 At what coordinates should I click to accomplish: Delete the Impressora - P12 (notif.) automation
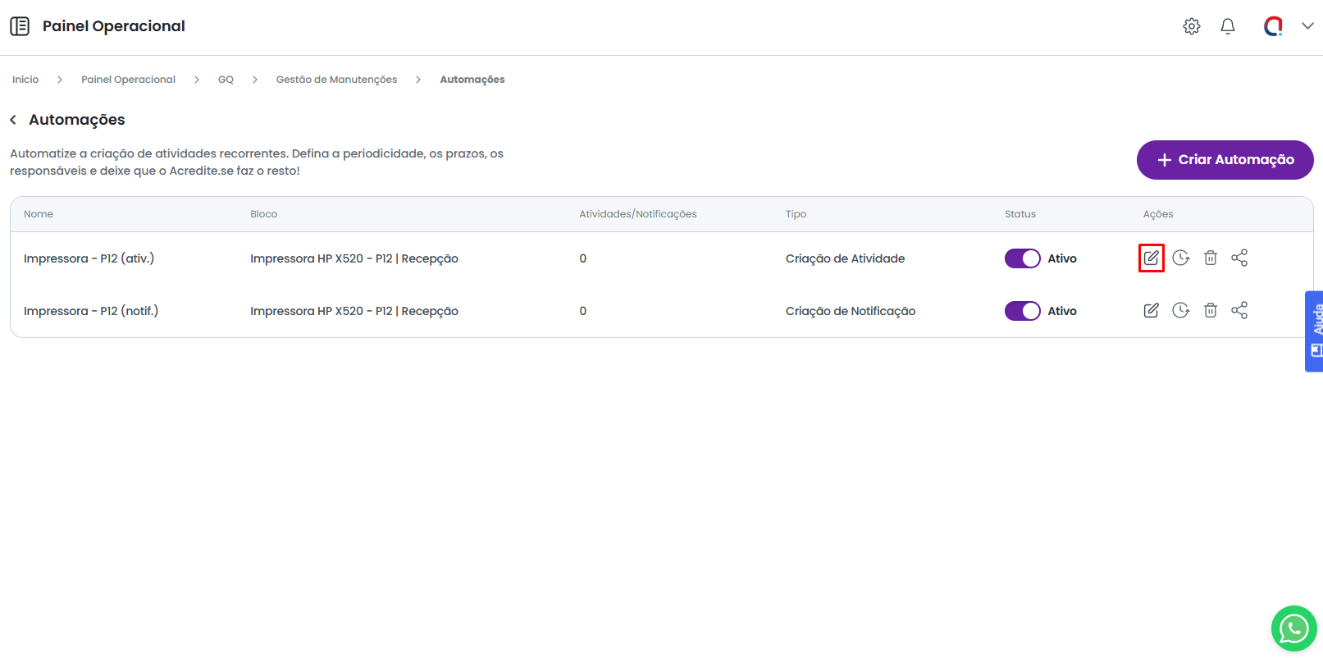(x=1210, y=310)
